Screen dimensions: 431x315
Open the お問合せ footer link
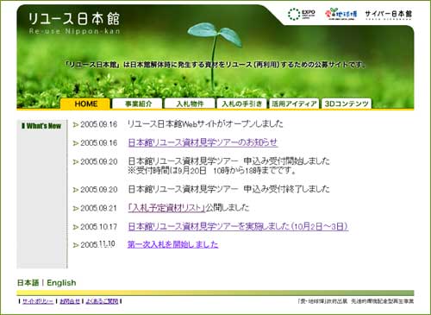pyautogui.click(x=70, y=301)
